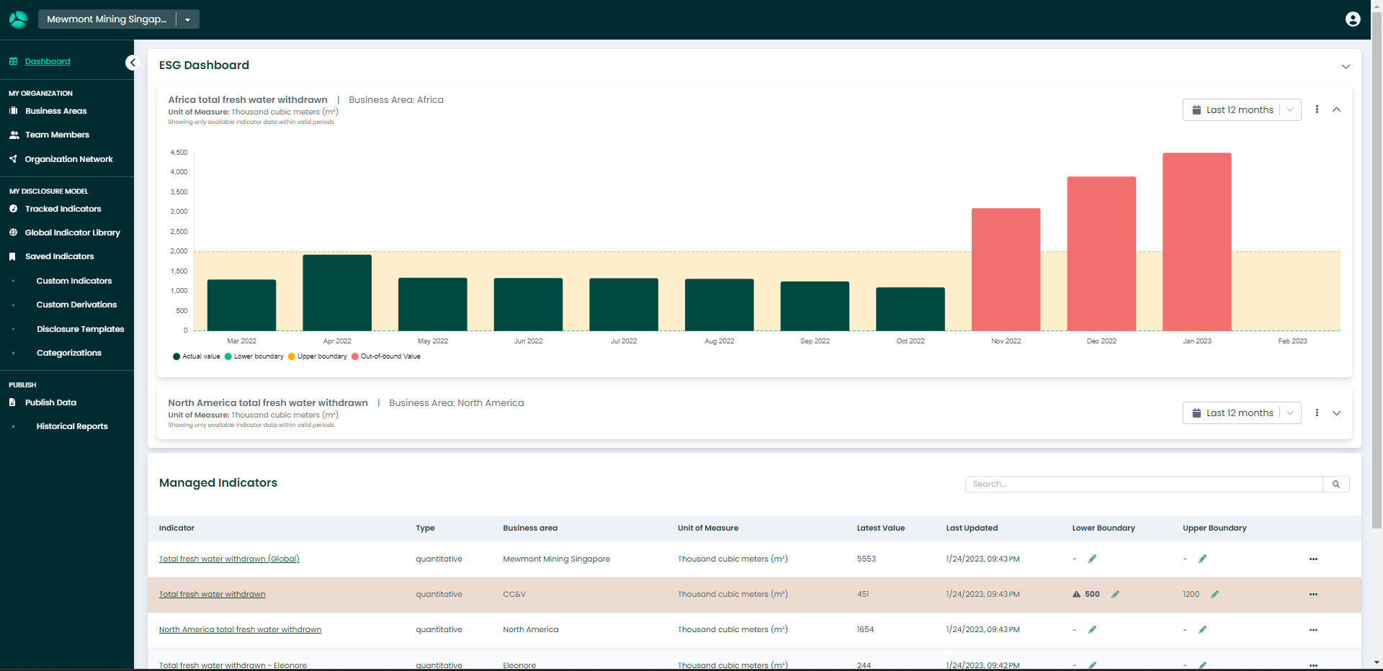Navigate to the Dashboard page
Screen dimensions: 1383x671
48,61
